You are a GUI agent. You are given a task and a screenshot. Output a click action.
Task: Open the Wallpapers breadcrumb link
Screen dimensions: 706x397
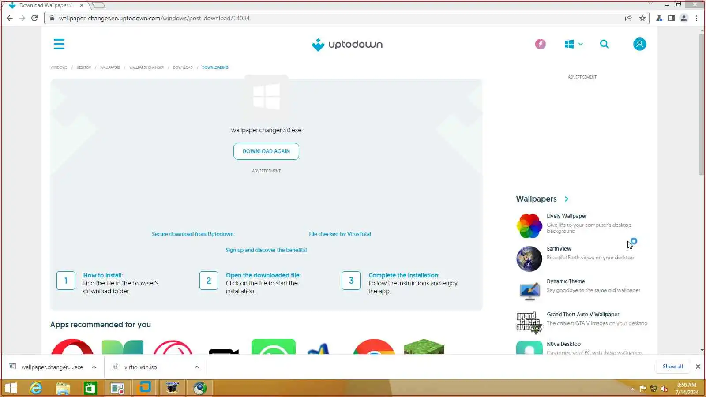(110, 67)
